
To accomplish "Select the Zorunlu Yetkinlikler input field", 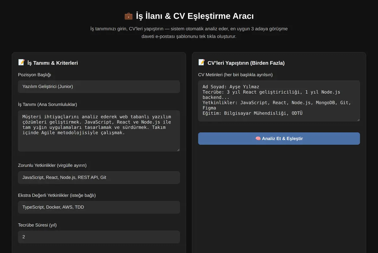I will 99,177.
